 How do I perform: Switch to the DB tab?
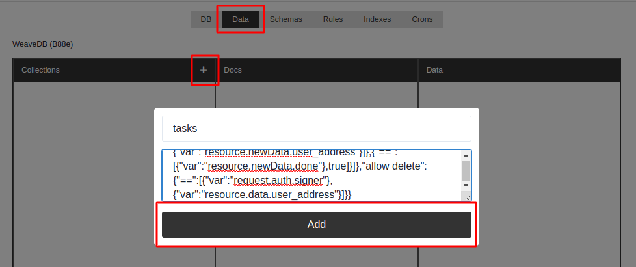tap(205, 19)
